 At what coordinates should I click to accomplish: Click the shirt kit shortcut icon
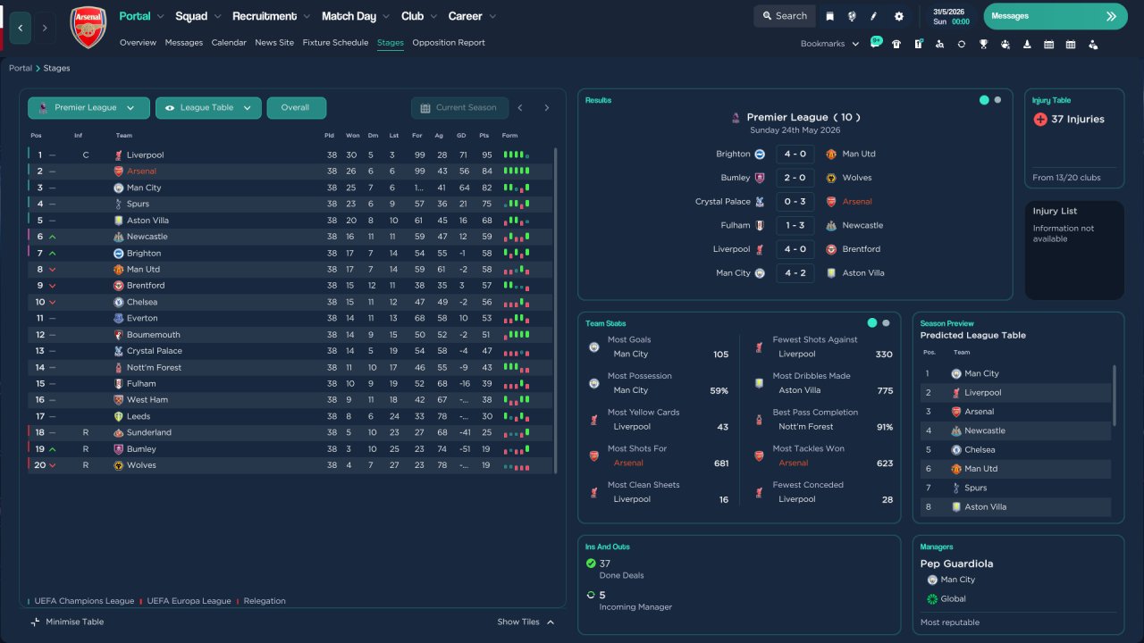tap(896, 44)
